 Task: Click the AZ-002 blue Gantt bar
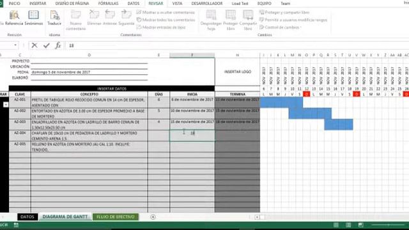pyautogui.click(x=310, y=114)
